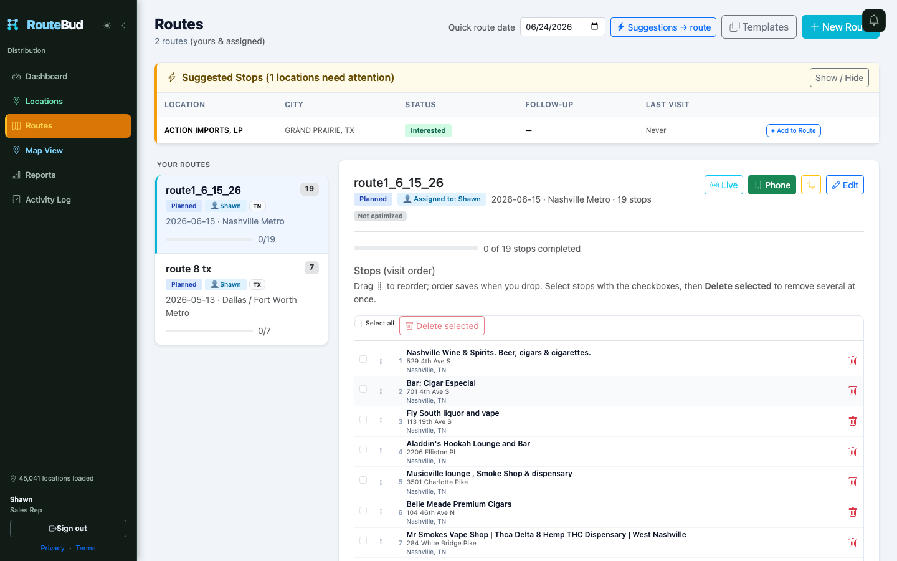Viewport: 897px width, 561px height.
Task: Click drag handle of Musicville lounge stop
Action: 381,482
